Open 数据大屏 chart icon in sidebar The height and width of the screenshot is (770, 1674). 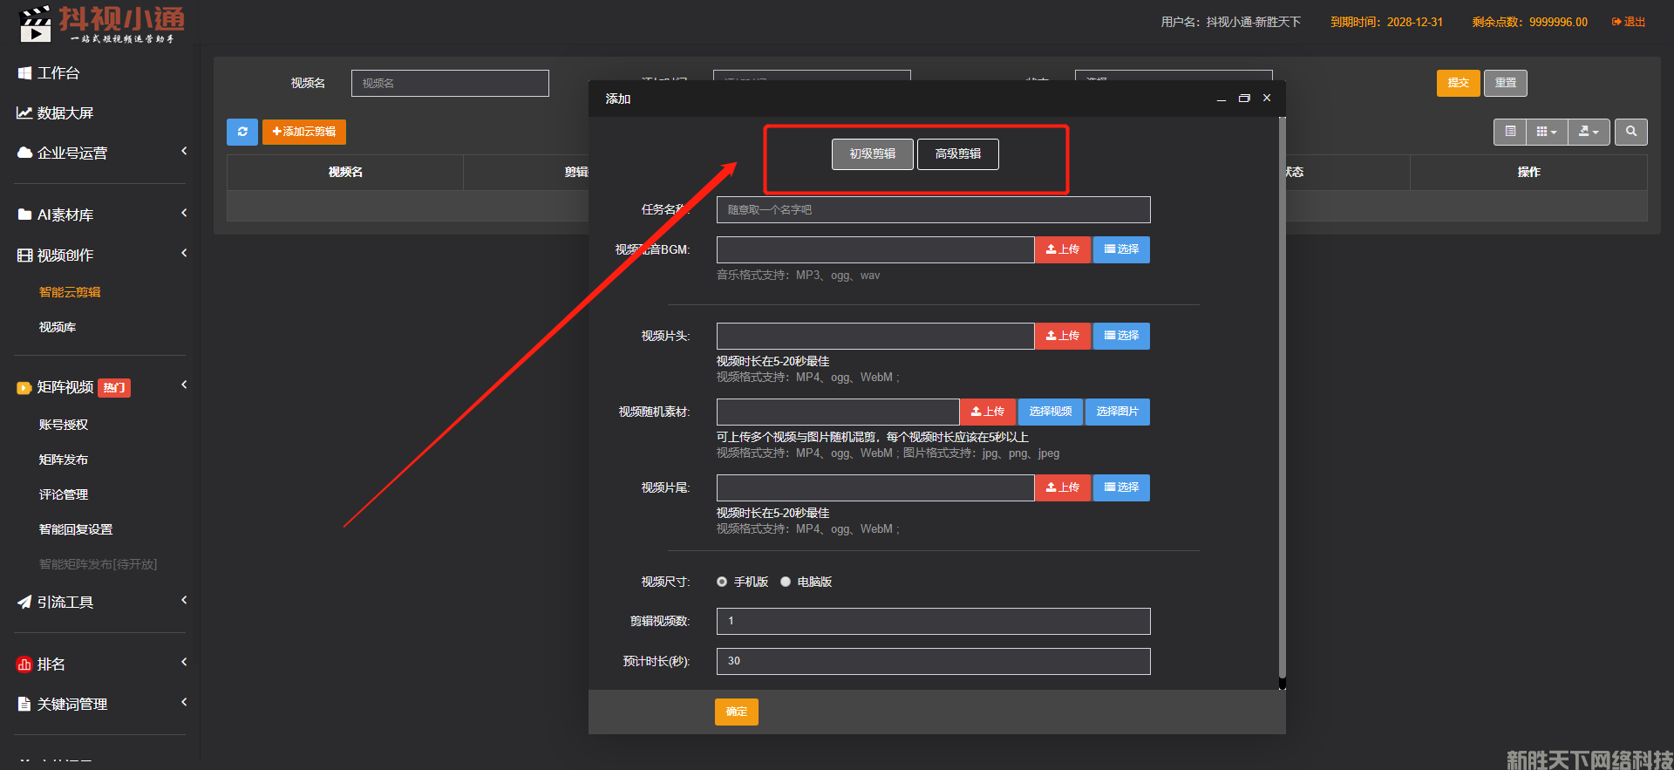tap(24, 113)
